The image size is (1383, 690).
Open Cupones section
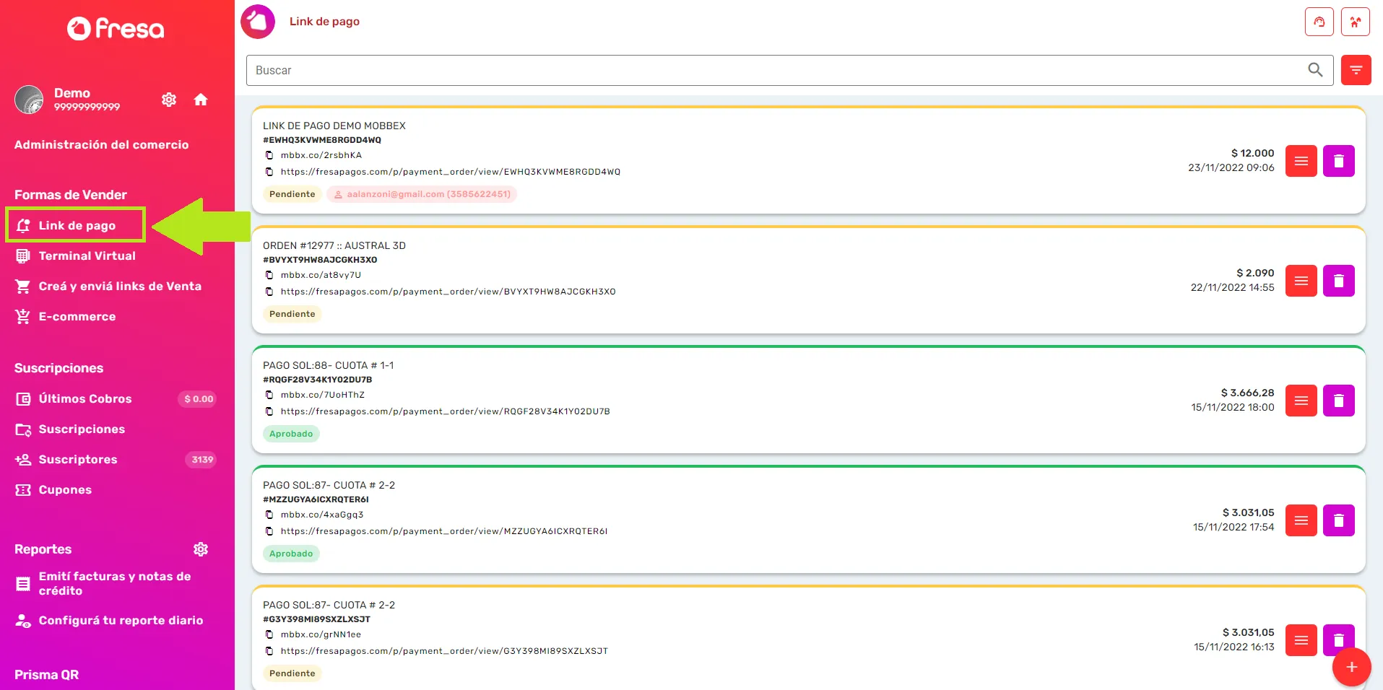[x=53, y=489]
